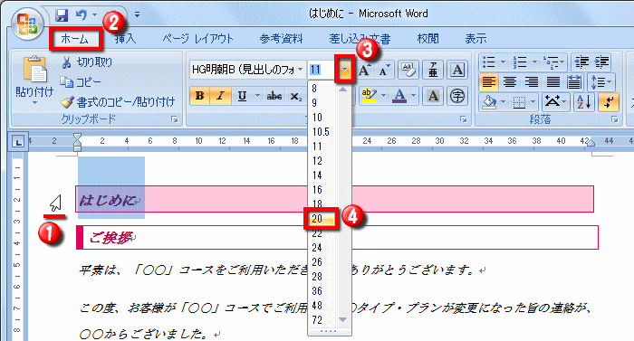Apply paragraph shading color
The width and height of the screenshot is (634, 341).
(x=489, y=102)
